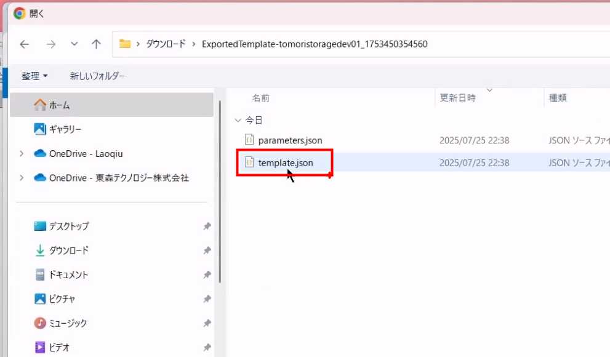610x357 pixels.
Task: Click the ダウンロード breadcrumb segment
Action: [x=166, y=44]
